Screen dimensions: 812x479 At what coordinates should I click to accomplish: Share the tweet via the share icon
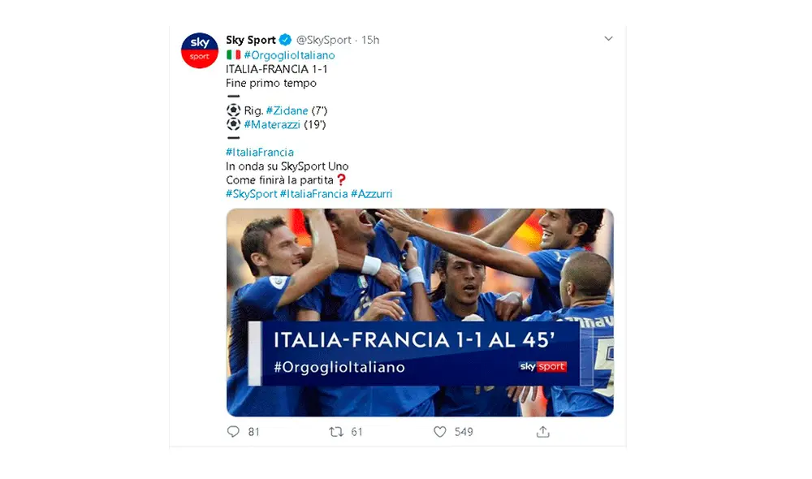coord(543,432)
